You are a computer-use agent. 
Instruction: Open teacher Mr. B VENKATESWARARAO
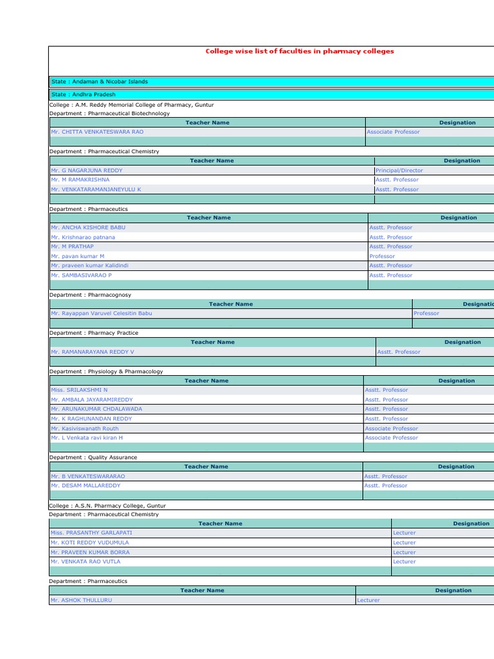point(87,477)
